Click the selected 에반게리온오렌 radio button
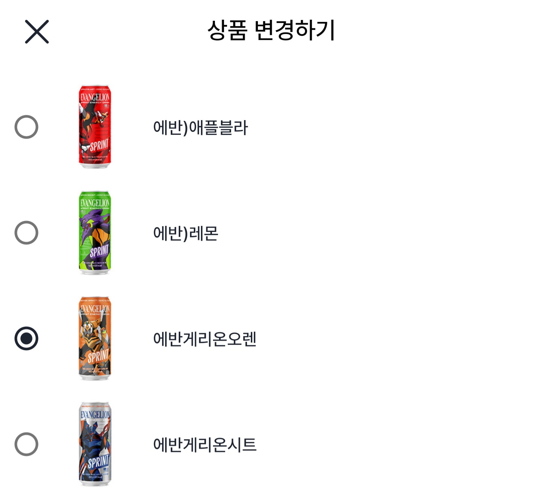The image size is (543, 500). click(x=26, y=338)
